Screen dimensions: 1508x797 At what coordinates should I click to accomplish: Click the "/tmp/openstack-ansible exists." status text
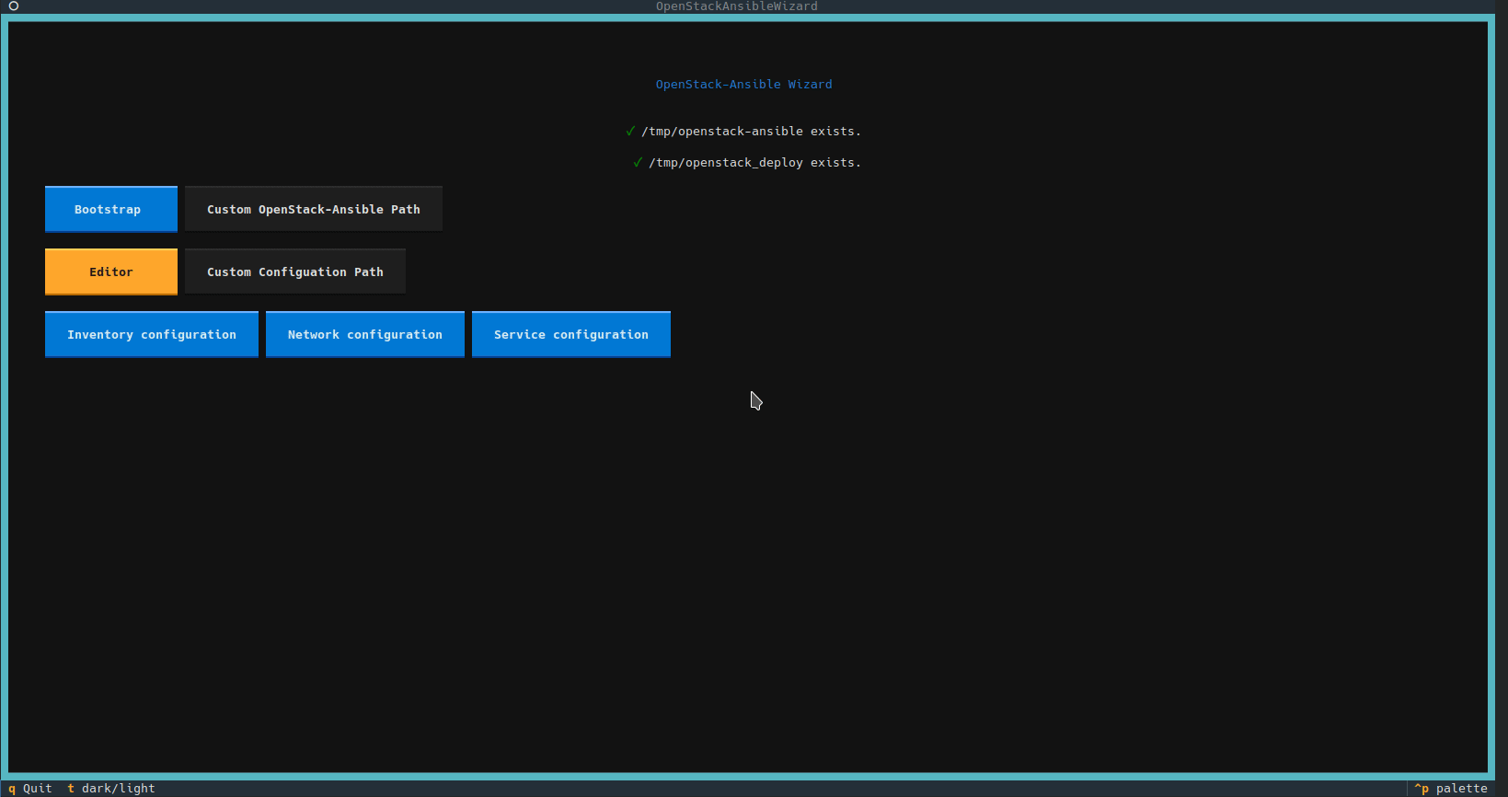[x=751, y=132]
